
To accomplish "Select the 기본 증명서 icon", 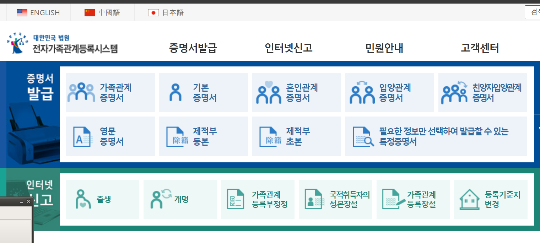I will tap(203, 92).
